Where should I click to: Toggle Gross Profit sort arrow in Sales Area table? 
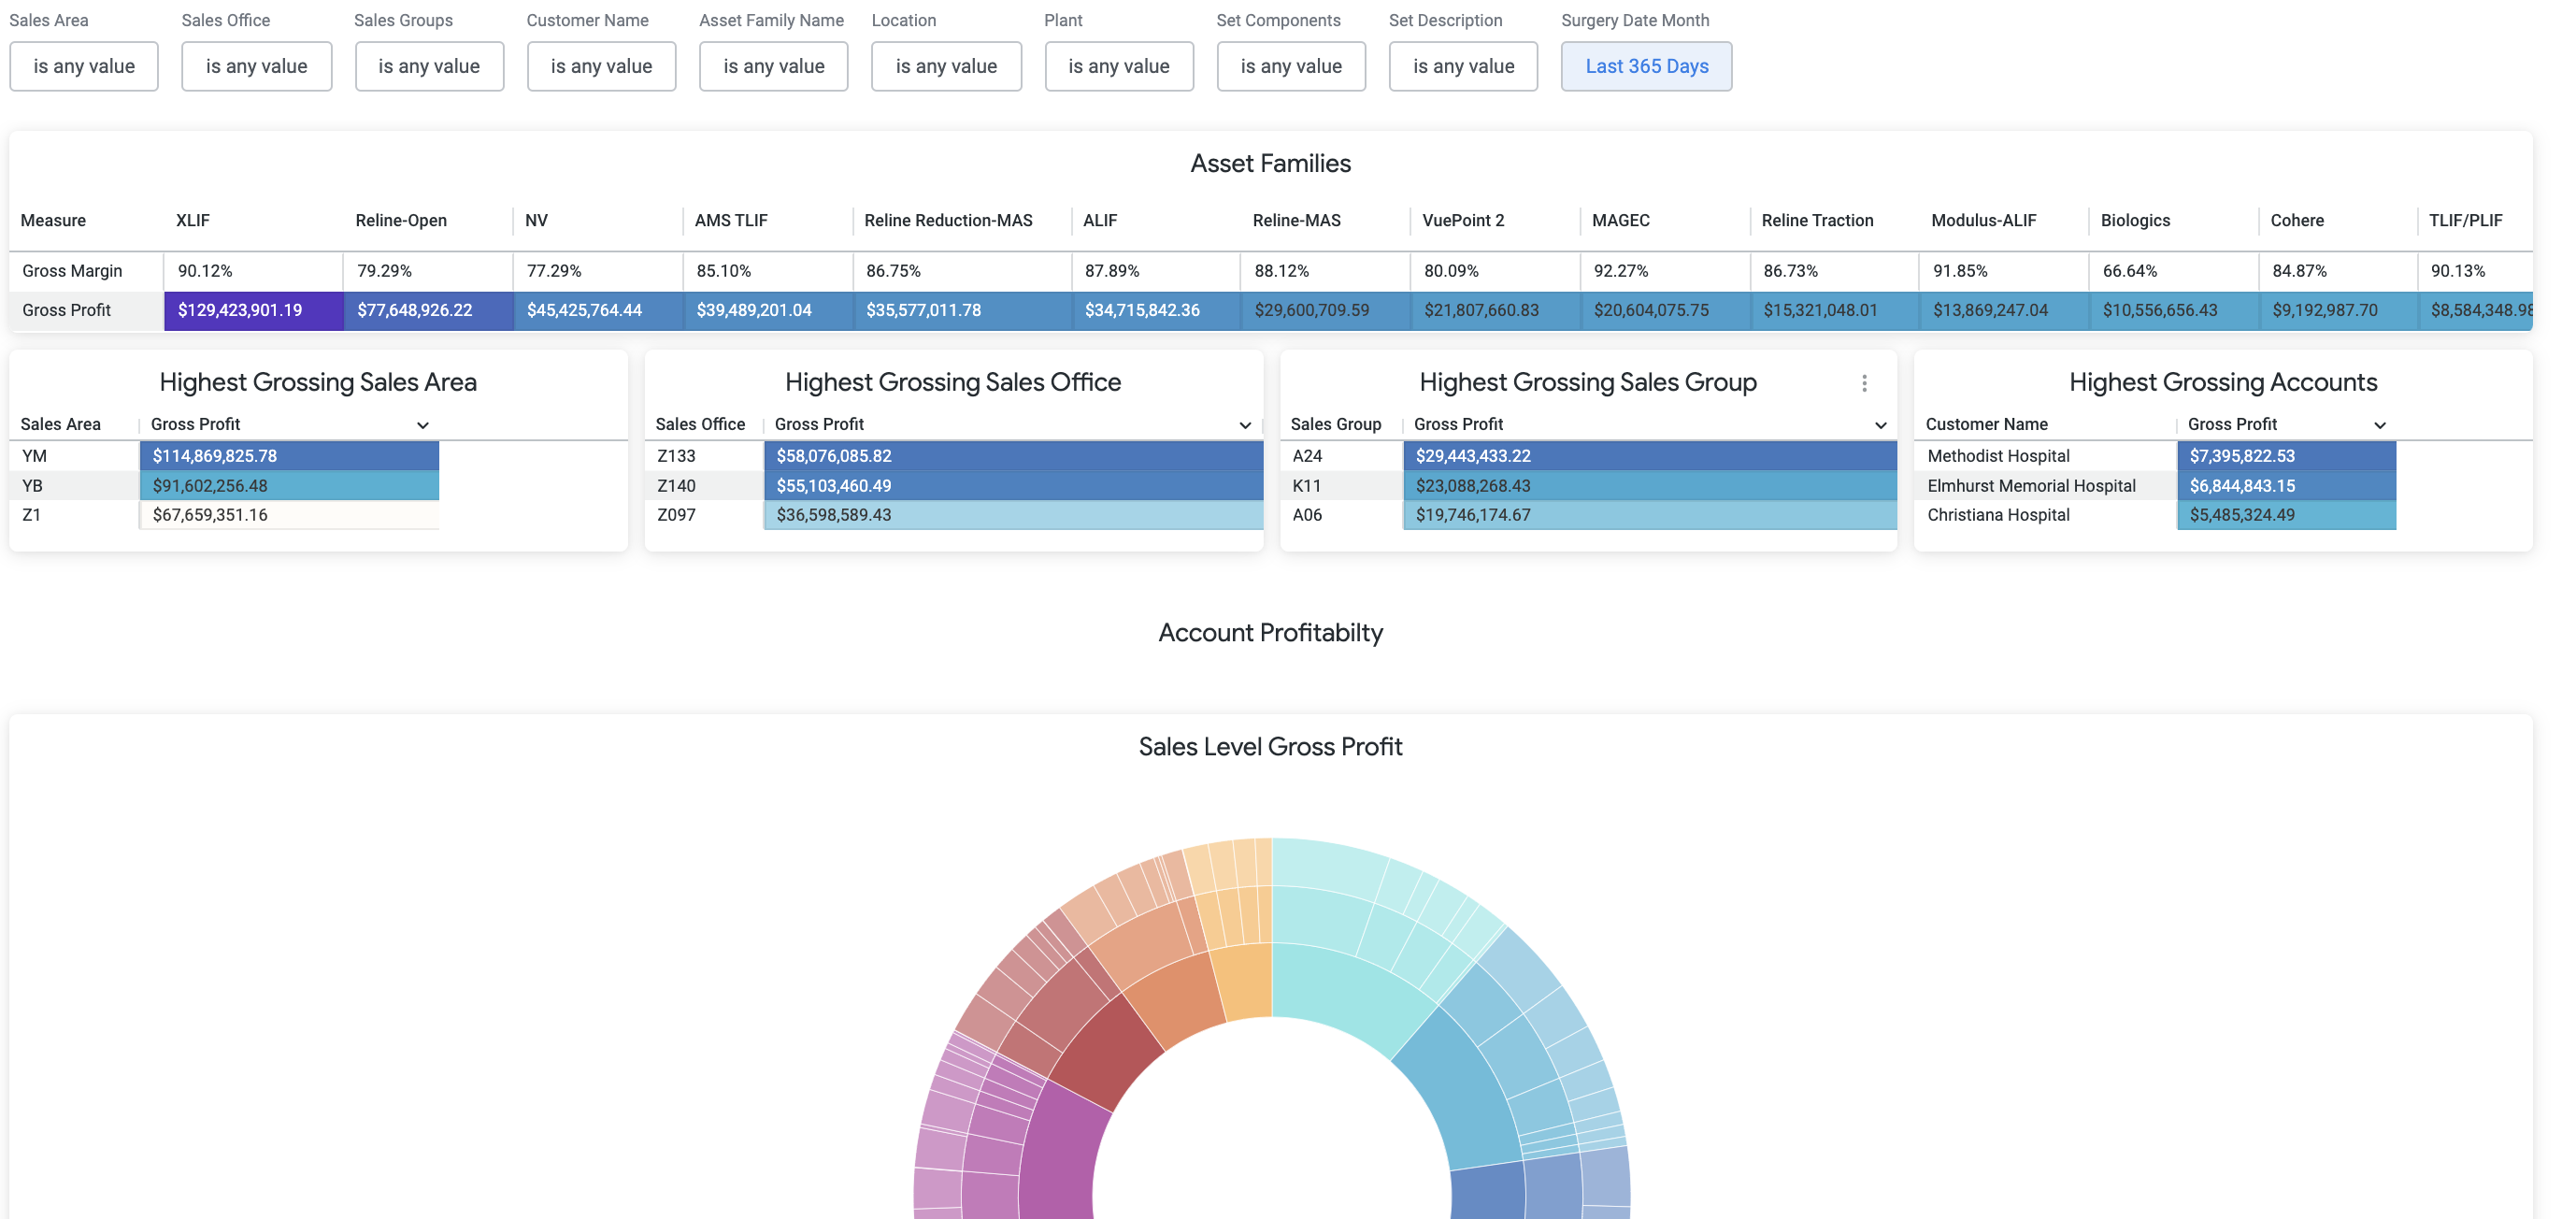point(423,425)
